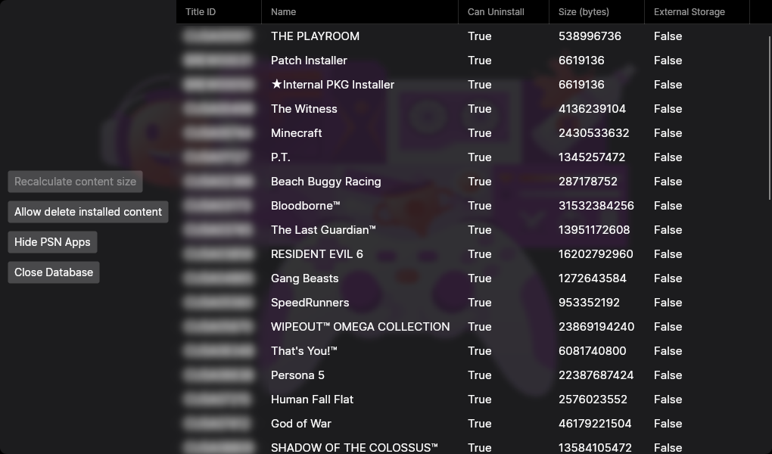Click size value 13951172608 for The Last Guardian

coord(594,229)
